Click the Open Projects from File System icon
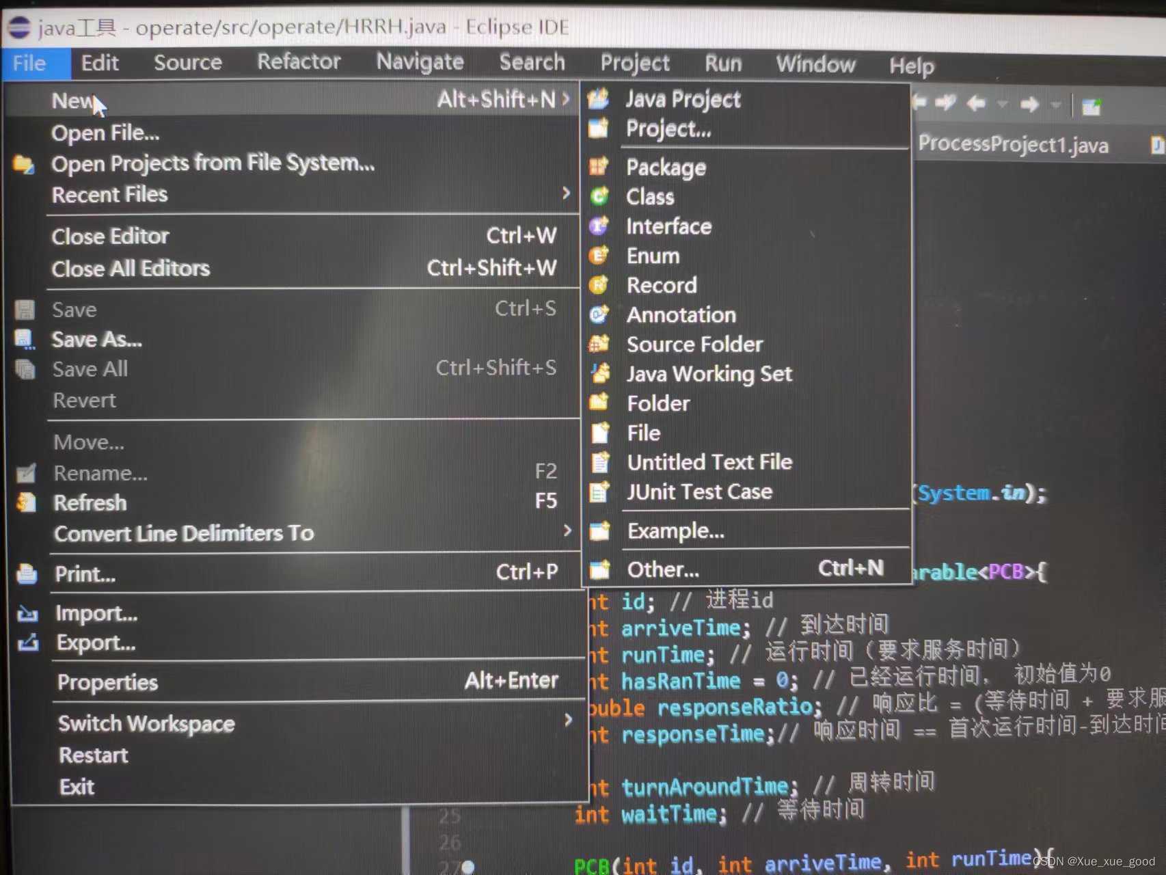The image size is (1166, 875). (24, 164)
